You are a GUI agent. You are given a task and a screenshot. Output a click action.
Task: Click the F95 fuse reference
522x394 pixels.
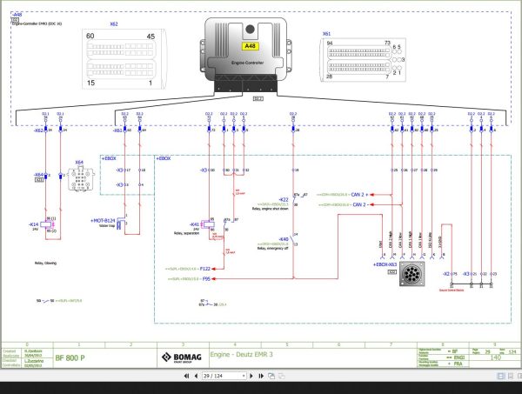click(x=206, y=278)
